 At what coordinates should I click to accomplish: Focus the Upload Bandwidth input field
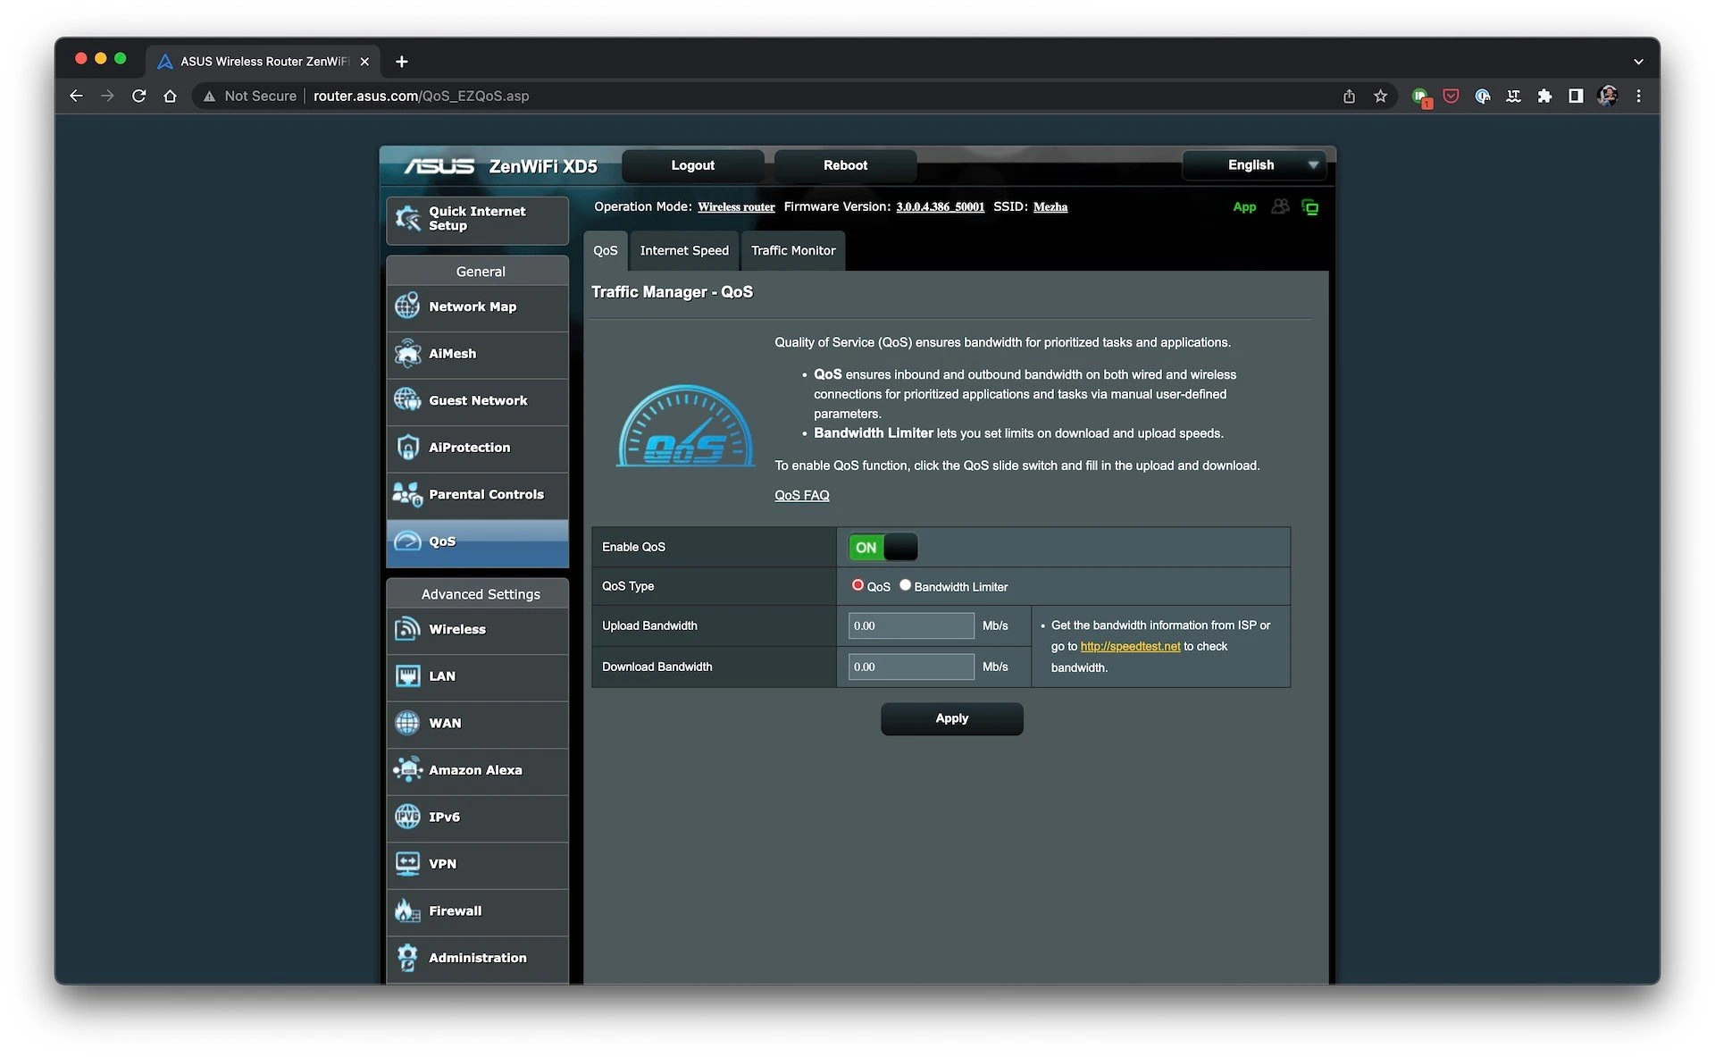(x=911, y=625)
